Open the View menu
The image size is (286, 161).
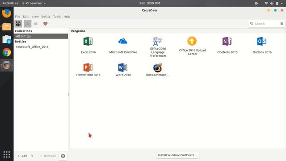pos(35,17)
